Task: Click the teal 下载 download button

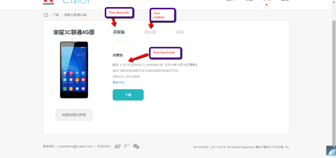Action: pos(128,95)
